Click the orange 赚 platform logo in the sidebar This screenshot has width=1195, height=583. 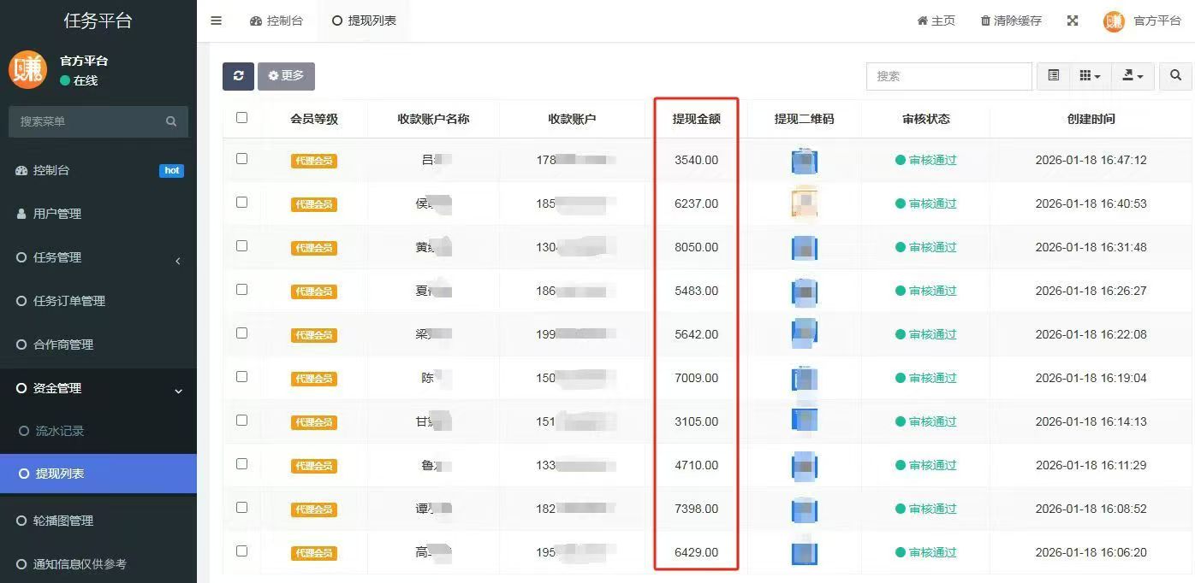pos(27,70)
